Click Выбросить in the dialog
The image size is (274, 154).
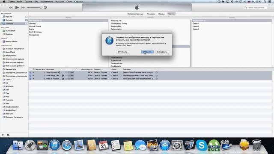point(162,52)
